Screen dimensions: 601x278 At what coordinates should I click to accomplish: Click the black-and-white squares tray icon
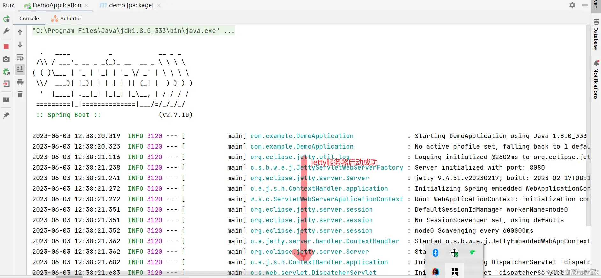pyautogui.click(x=455, y=272)
